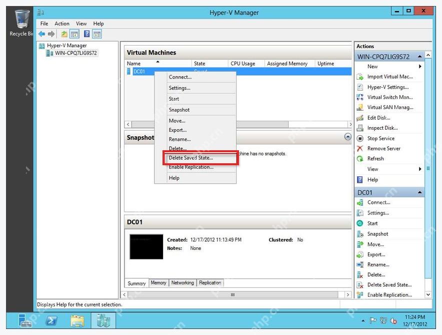This screenshot has width=442, height=335.
Task: Click the Show/Hide Console Tree toolbar icon
Action: 74,34
